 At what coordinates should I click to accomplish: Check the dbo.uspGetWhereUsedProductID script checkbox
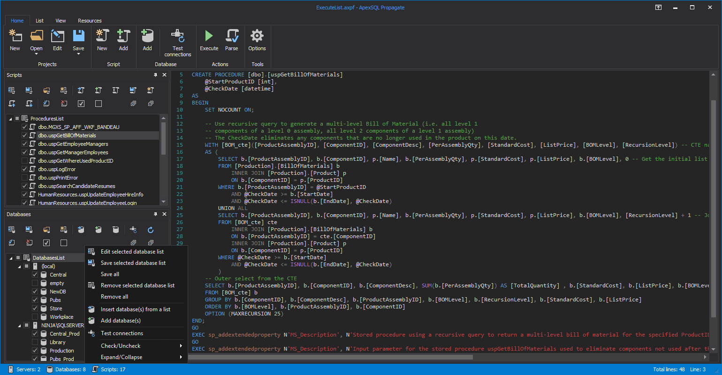click(x=24, y=161)
